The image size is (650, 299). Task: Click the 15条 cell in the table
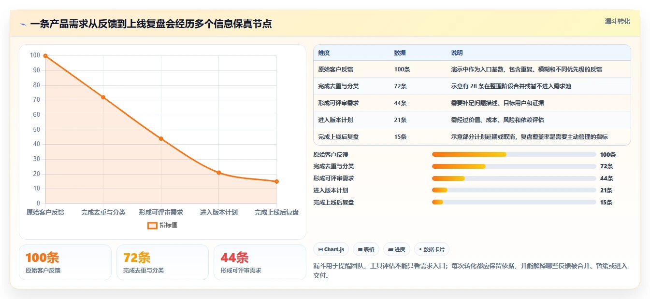pos(400,137)
